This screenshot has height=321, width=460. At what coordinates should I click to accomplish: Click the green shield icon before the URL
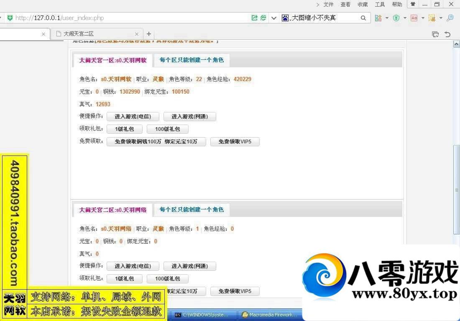[x=10, y=18]
